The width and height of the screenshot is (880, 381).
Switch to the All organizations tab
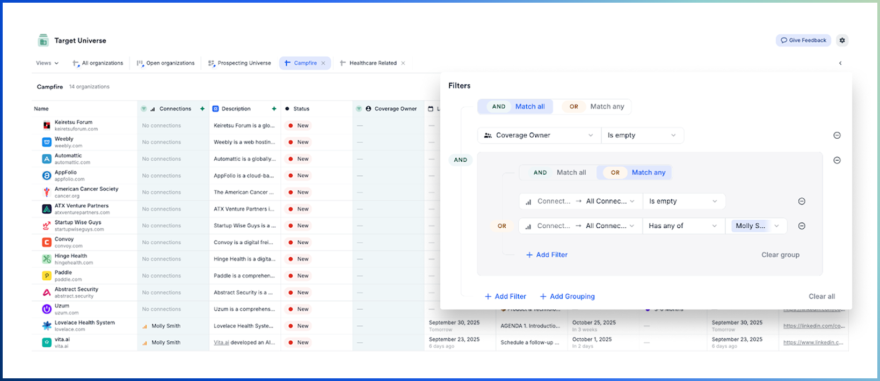tap(98, 63)
